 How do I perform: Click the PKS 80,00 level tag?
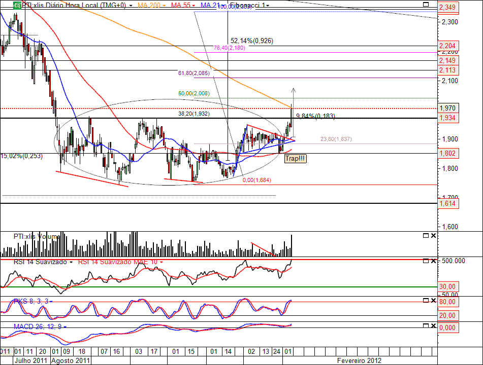[448, 302]
